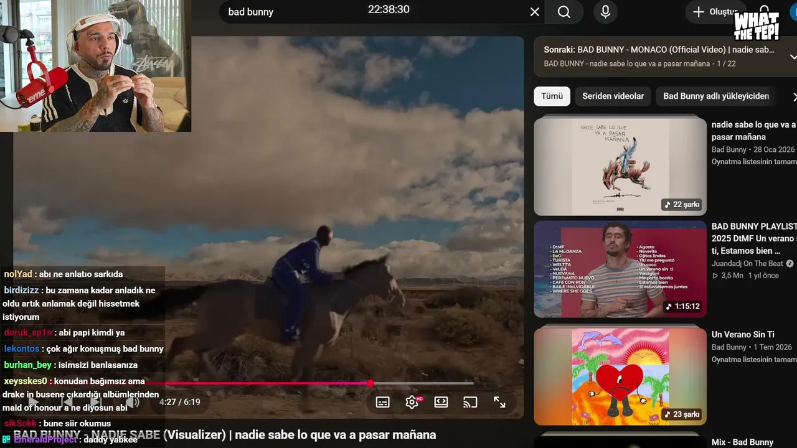Click chat username 'nolYad'
The width and height of the screenshot is (797, 448).
(x=18, y=274)
